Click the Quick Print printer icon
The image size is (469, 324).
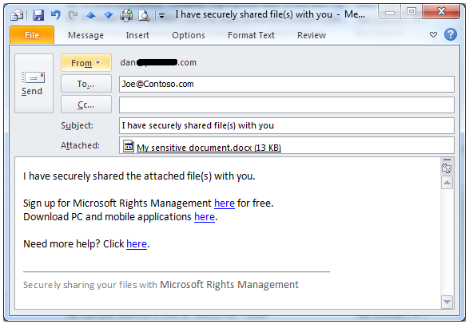pos(126,15)
